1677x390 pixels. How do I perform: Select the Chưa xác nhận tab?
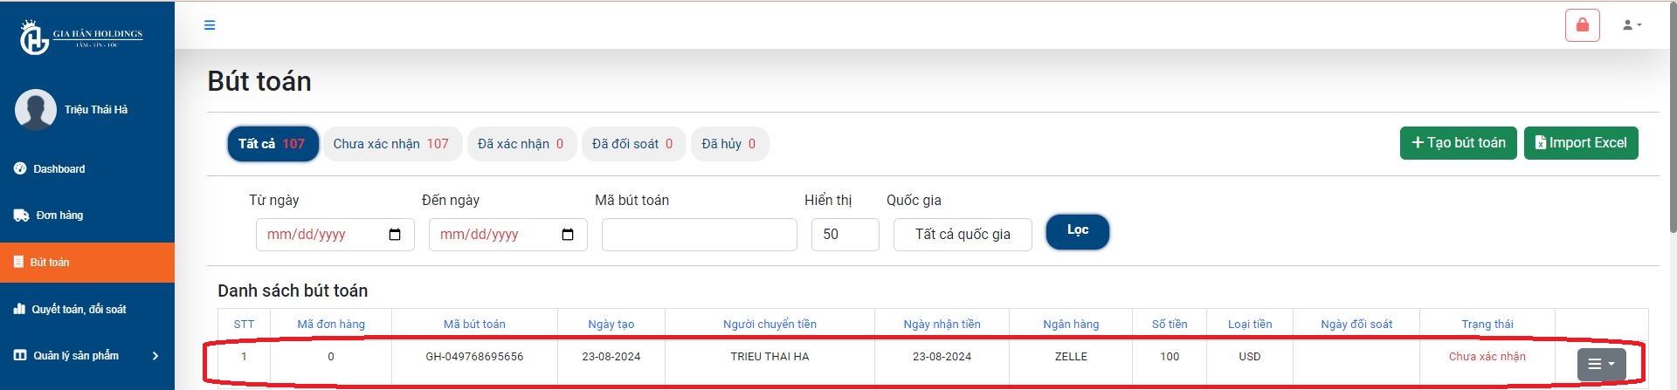point(390,144)
